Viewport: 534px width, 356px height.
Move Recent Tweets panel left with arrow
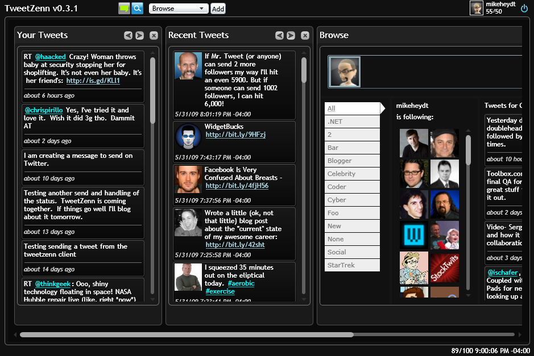pos(279,35)
